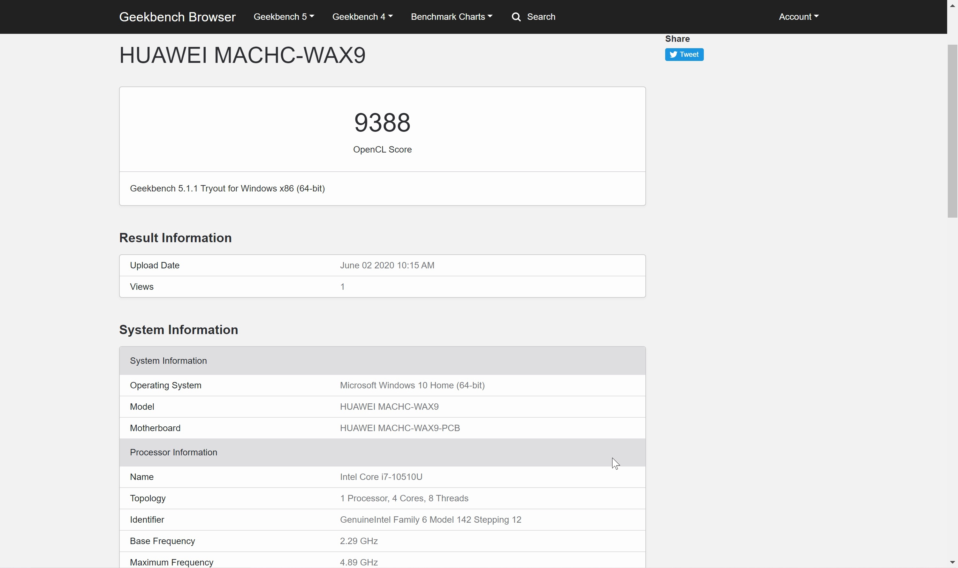Click the Motherboard label
The width and height of the screenshot is (958, 568).
pos(155,428)
